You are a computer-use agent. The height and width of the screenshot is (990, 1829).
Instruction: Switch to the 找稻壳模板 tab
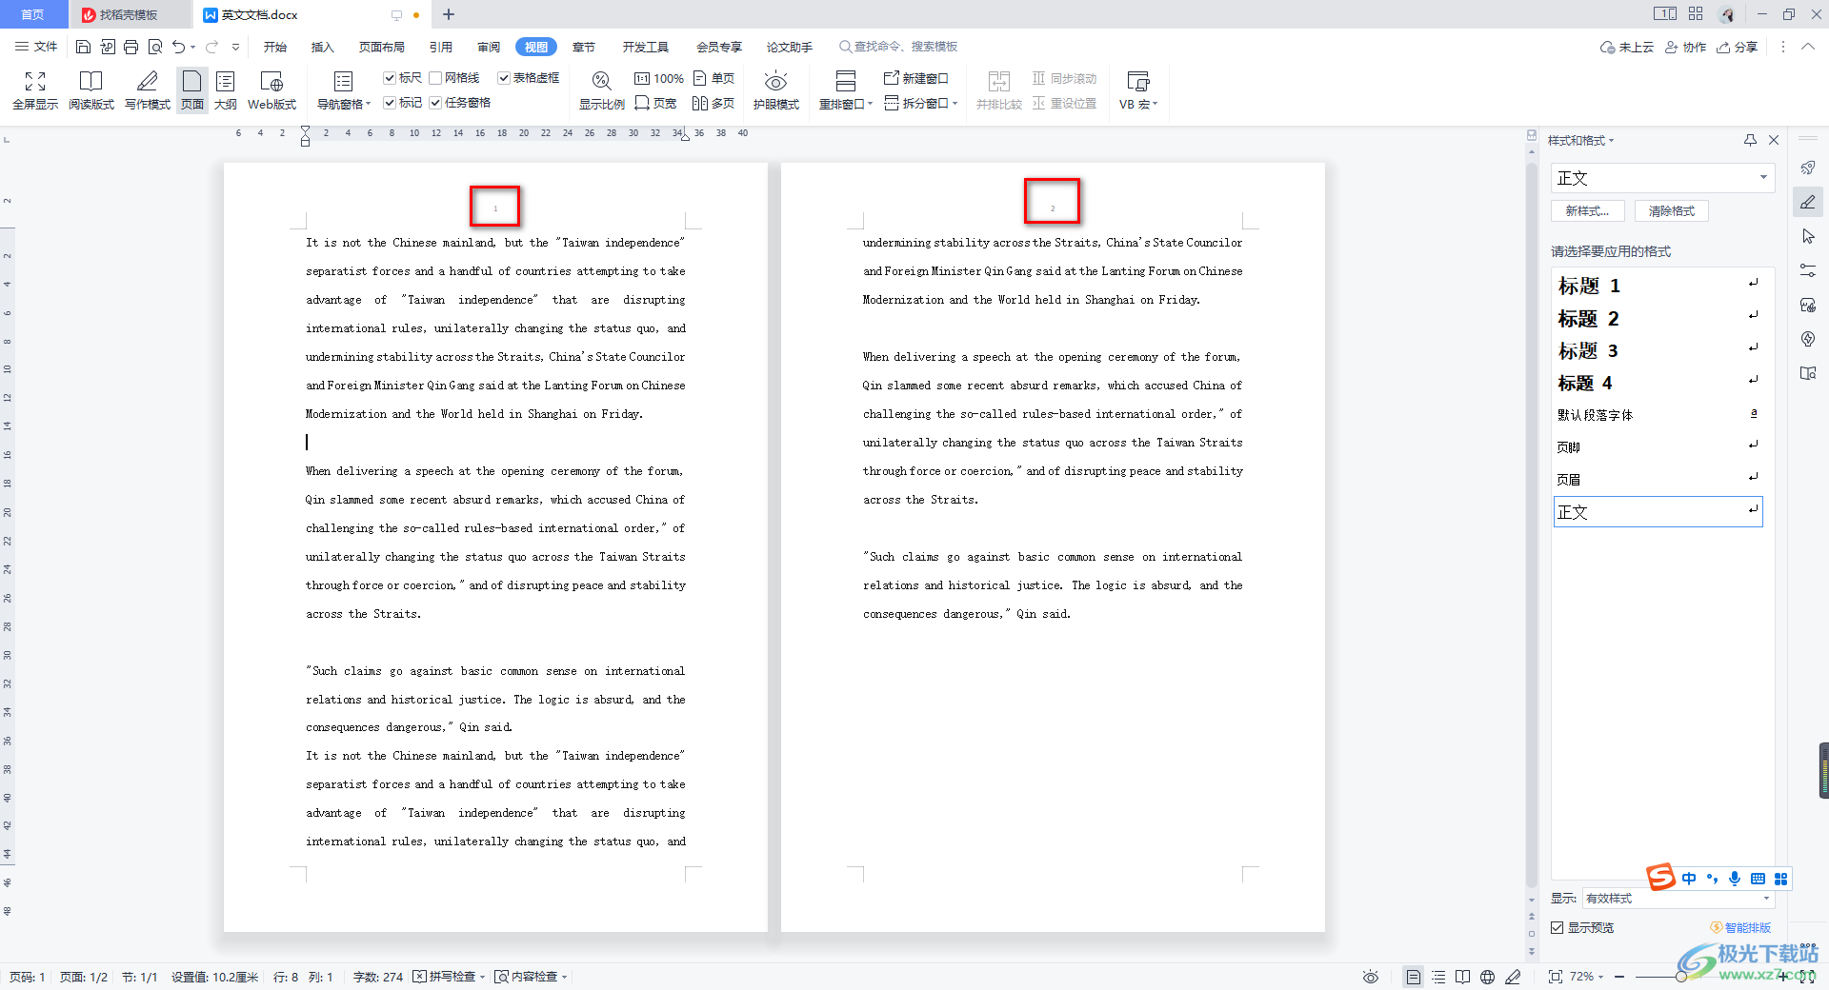coord(130,14)
